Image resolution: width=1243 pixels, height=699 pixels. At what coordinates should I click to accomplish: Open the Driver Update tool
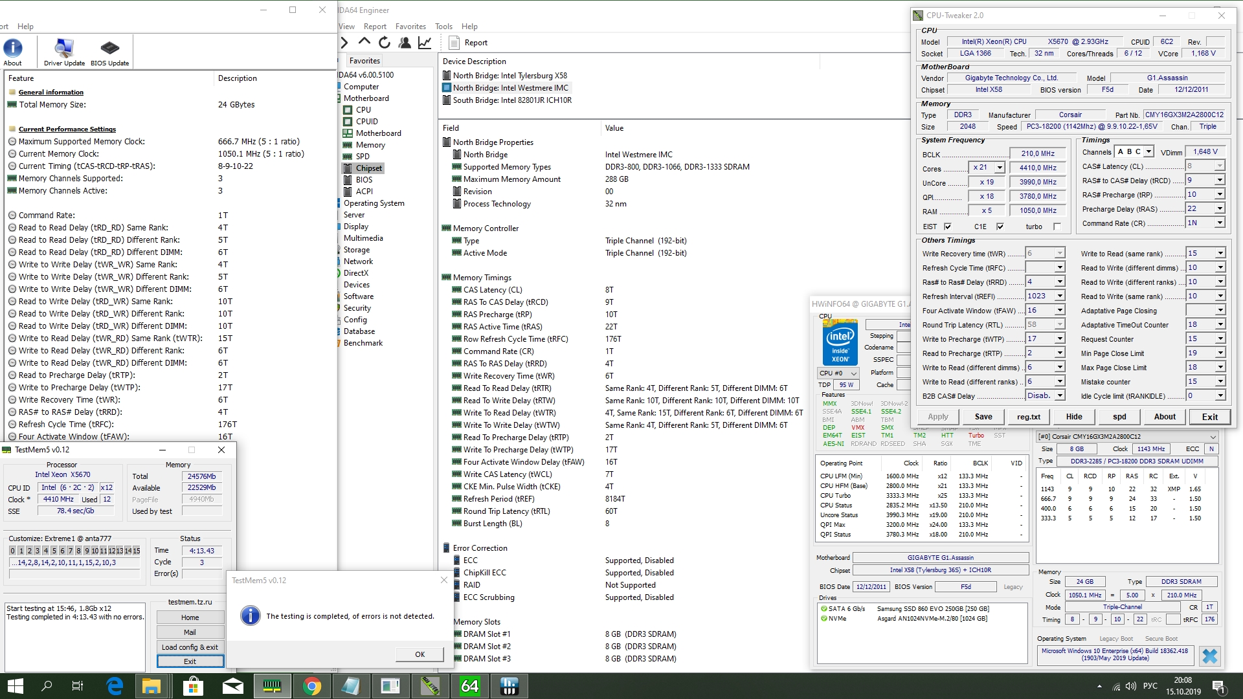[x=64, y=49]
